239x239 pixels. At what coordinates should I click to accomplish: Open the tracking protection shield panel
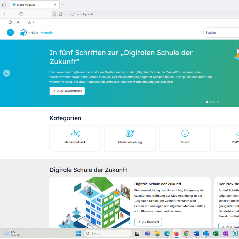[x=54, y=14]
